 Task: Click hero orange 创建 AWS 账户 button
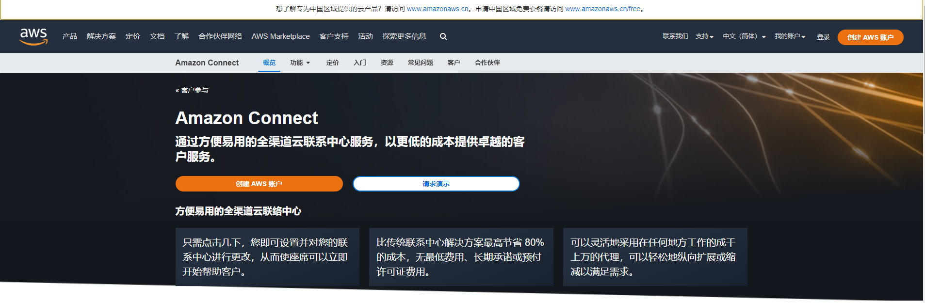point(259,184)
